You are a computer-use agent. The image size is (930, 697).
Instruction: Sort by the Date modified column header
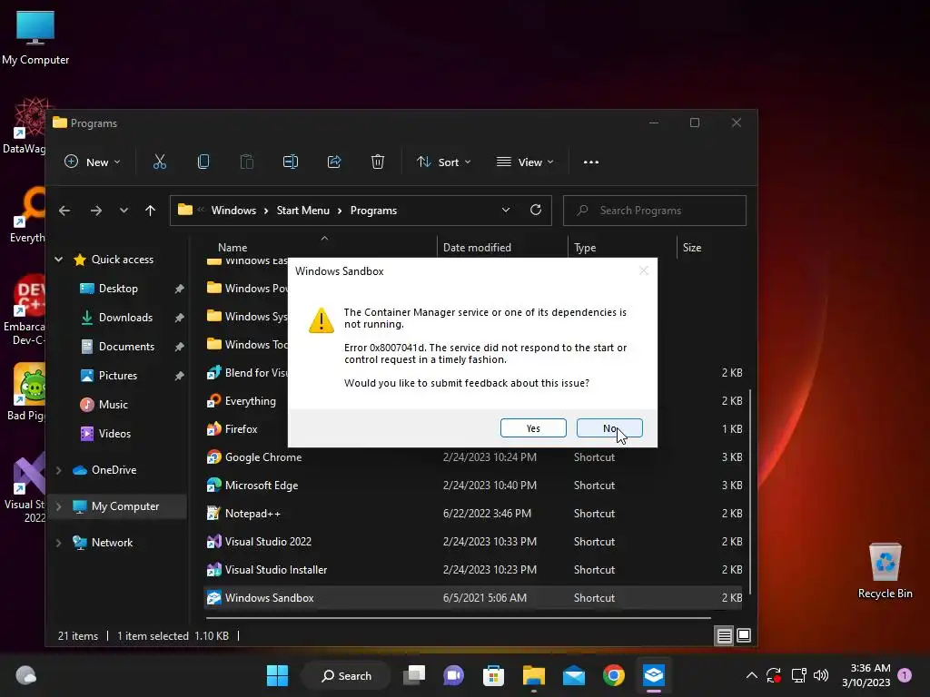(x=477, y=248)
